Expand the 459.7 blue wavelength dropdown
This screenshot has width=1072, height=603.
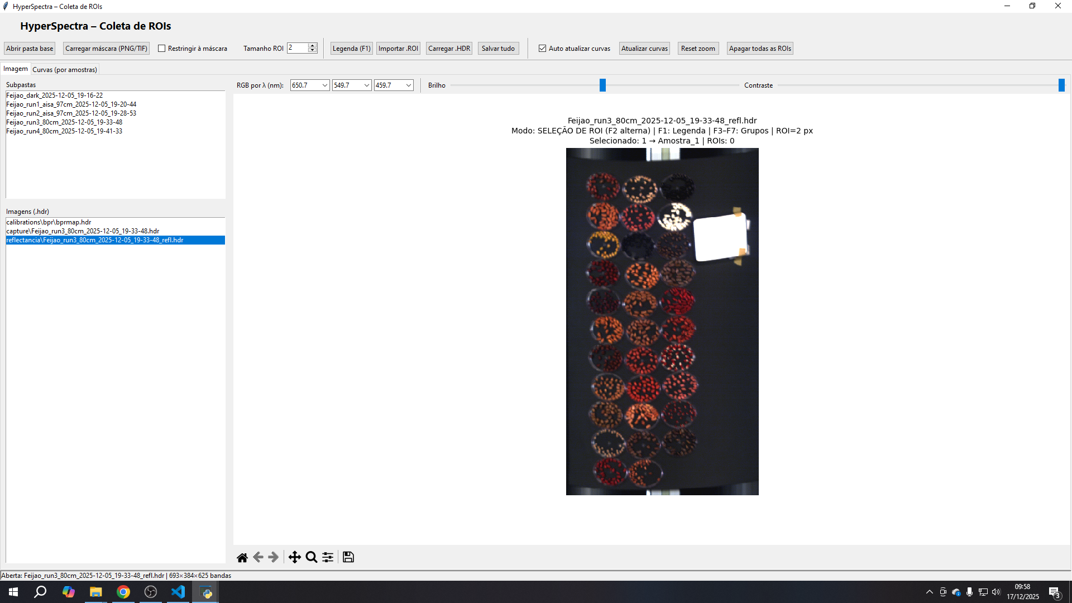click(x=408, y=85)
